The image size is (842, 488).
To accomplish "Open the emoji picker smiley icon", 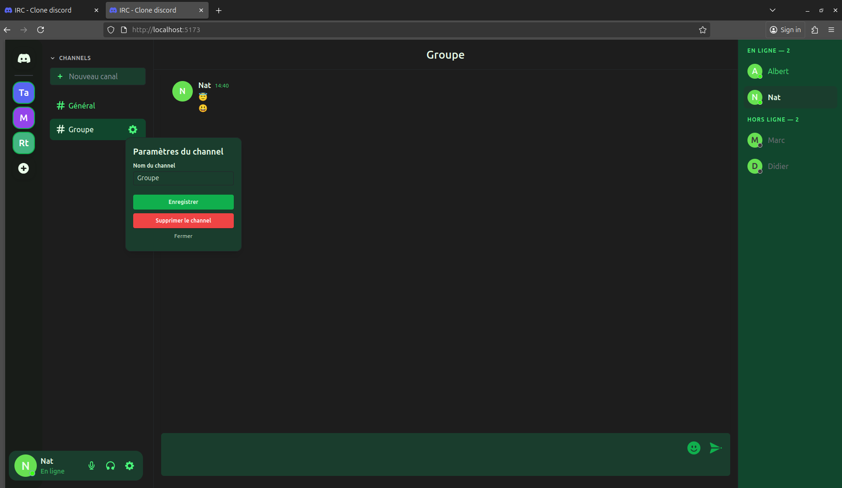I will pos(693,448).
